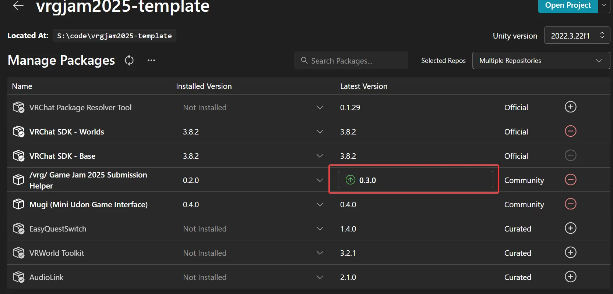This screenshot has width=613, height=294.
Task: Expand version dropdown for VRWorld Toolkit
Action: tap(320, 253)
